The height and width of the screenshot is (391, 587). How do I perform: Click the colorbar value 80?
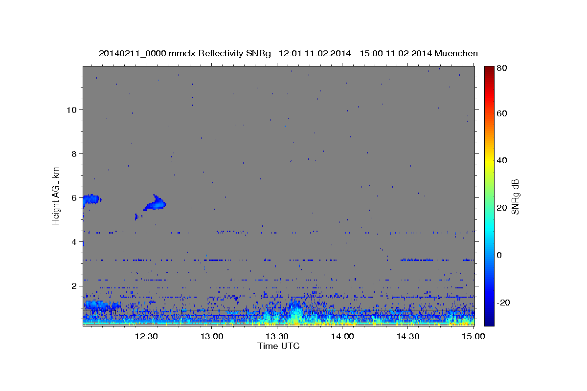coord(501,68)
